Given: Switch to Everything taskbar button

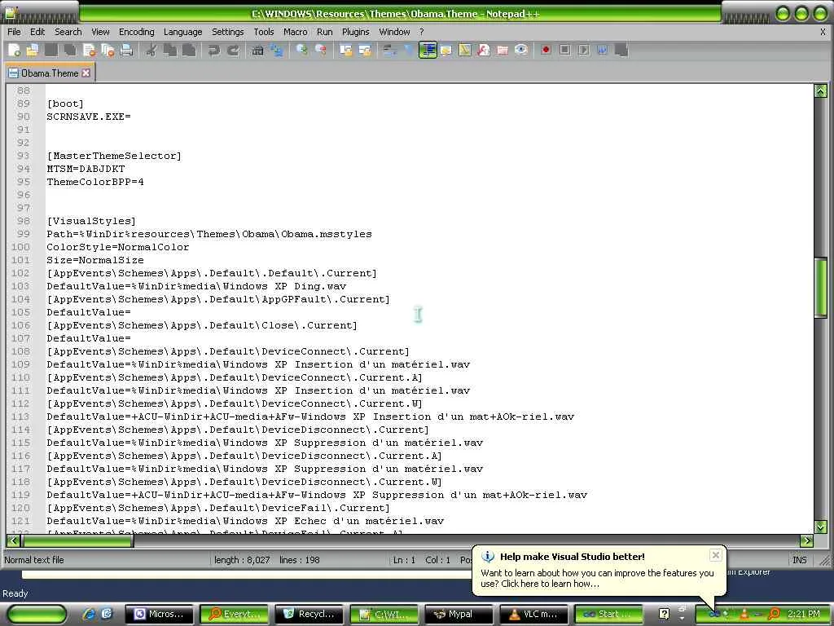Looking at the screenshot, I should (234, 614).
